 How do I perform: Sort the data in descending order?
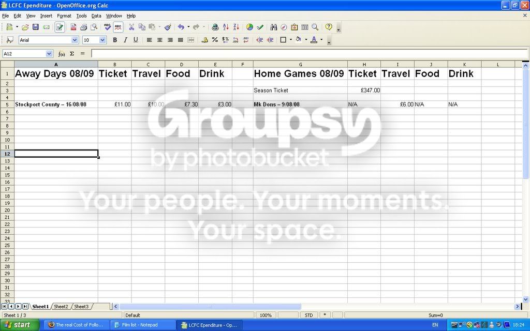(236, 27)
